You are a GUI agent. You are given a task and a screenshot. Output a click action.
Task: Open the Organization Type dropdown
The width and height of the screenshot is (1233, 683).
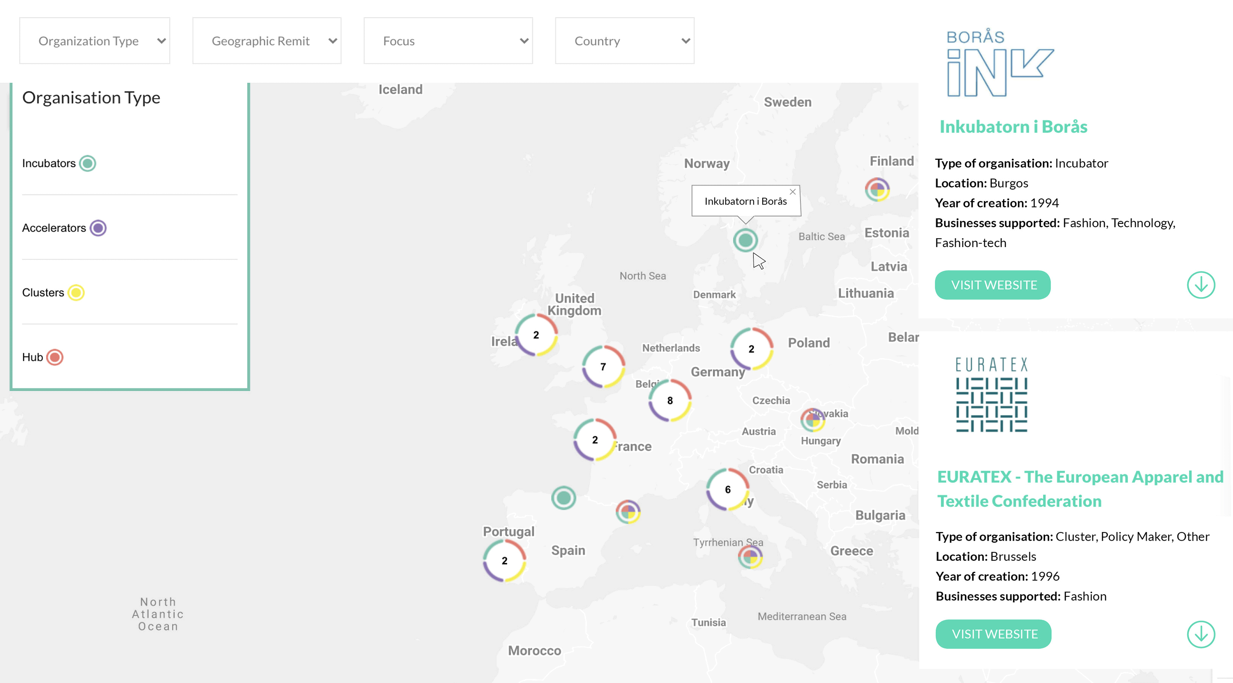(95, 41)
